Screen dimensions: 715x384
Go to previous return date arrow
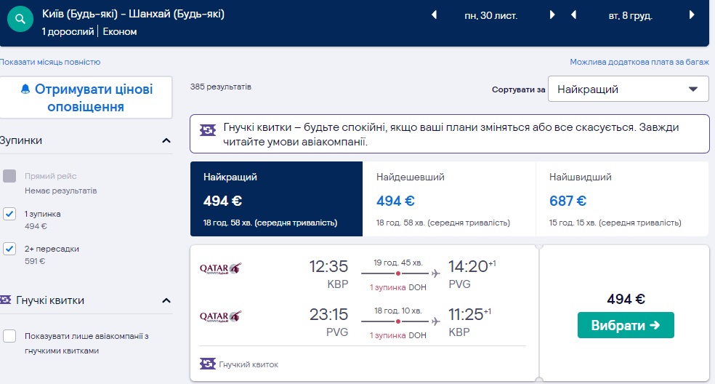coord(573,15)
